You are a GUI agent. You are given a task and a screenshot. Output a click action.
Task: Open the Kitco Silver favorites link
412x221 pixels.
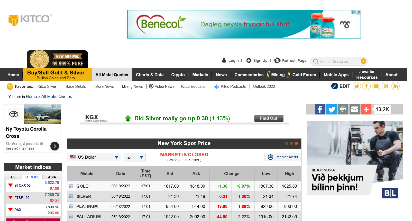pyautogui.click(x=47, y=87)
